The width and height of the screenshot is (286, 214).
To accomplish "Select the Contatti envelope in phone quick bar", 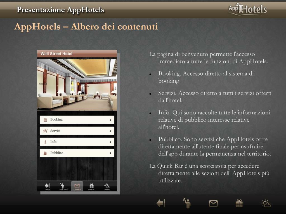I will (77, 186).
